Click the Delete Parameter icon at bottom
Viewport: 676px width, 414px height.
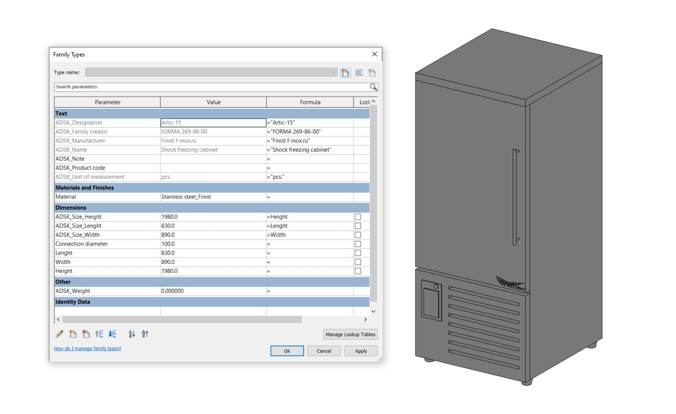pos(86,334)
